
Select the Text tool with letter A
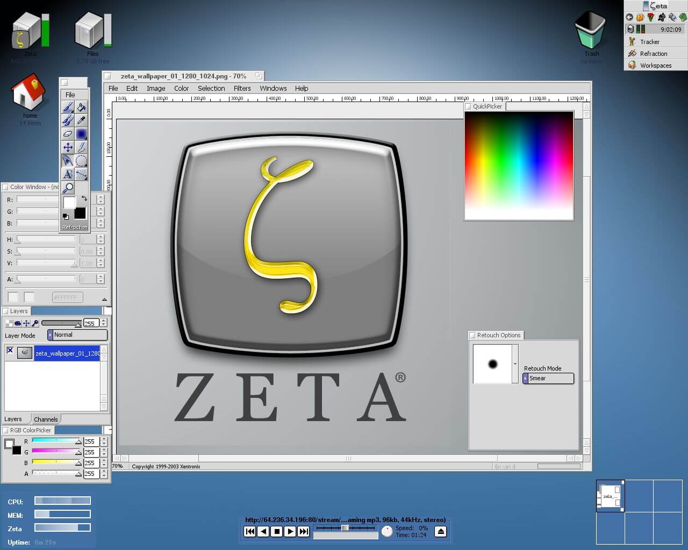click(68, 174)
